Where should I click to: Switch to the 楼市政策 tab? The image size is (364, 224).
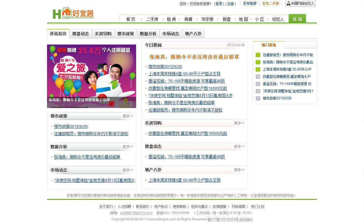pyautogui.click(x=126, y=34)
